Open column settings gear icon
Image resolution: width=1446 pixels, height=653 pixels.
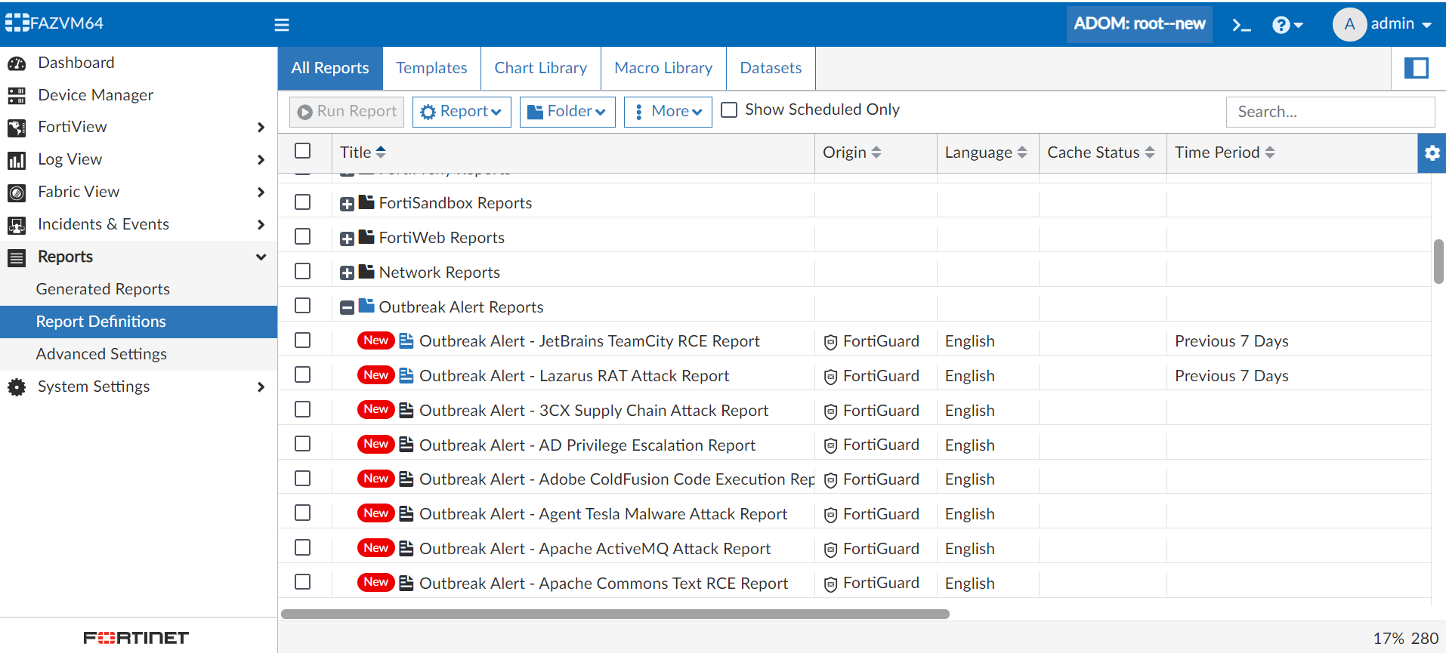point(1432,153)
